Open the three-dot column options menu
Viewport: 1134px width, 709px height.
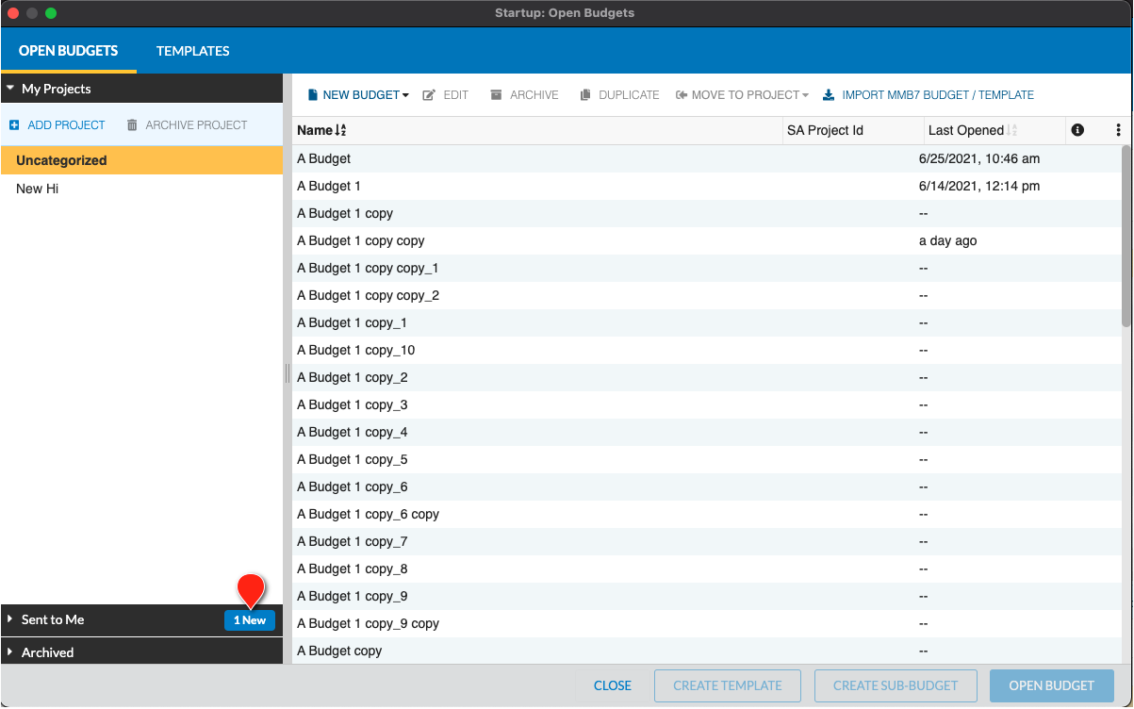point(1118,130)
